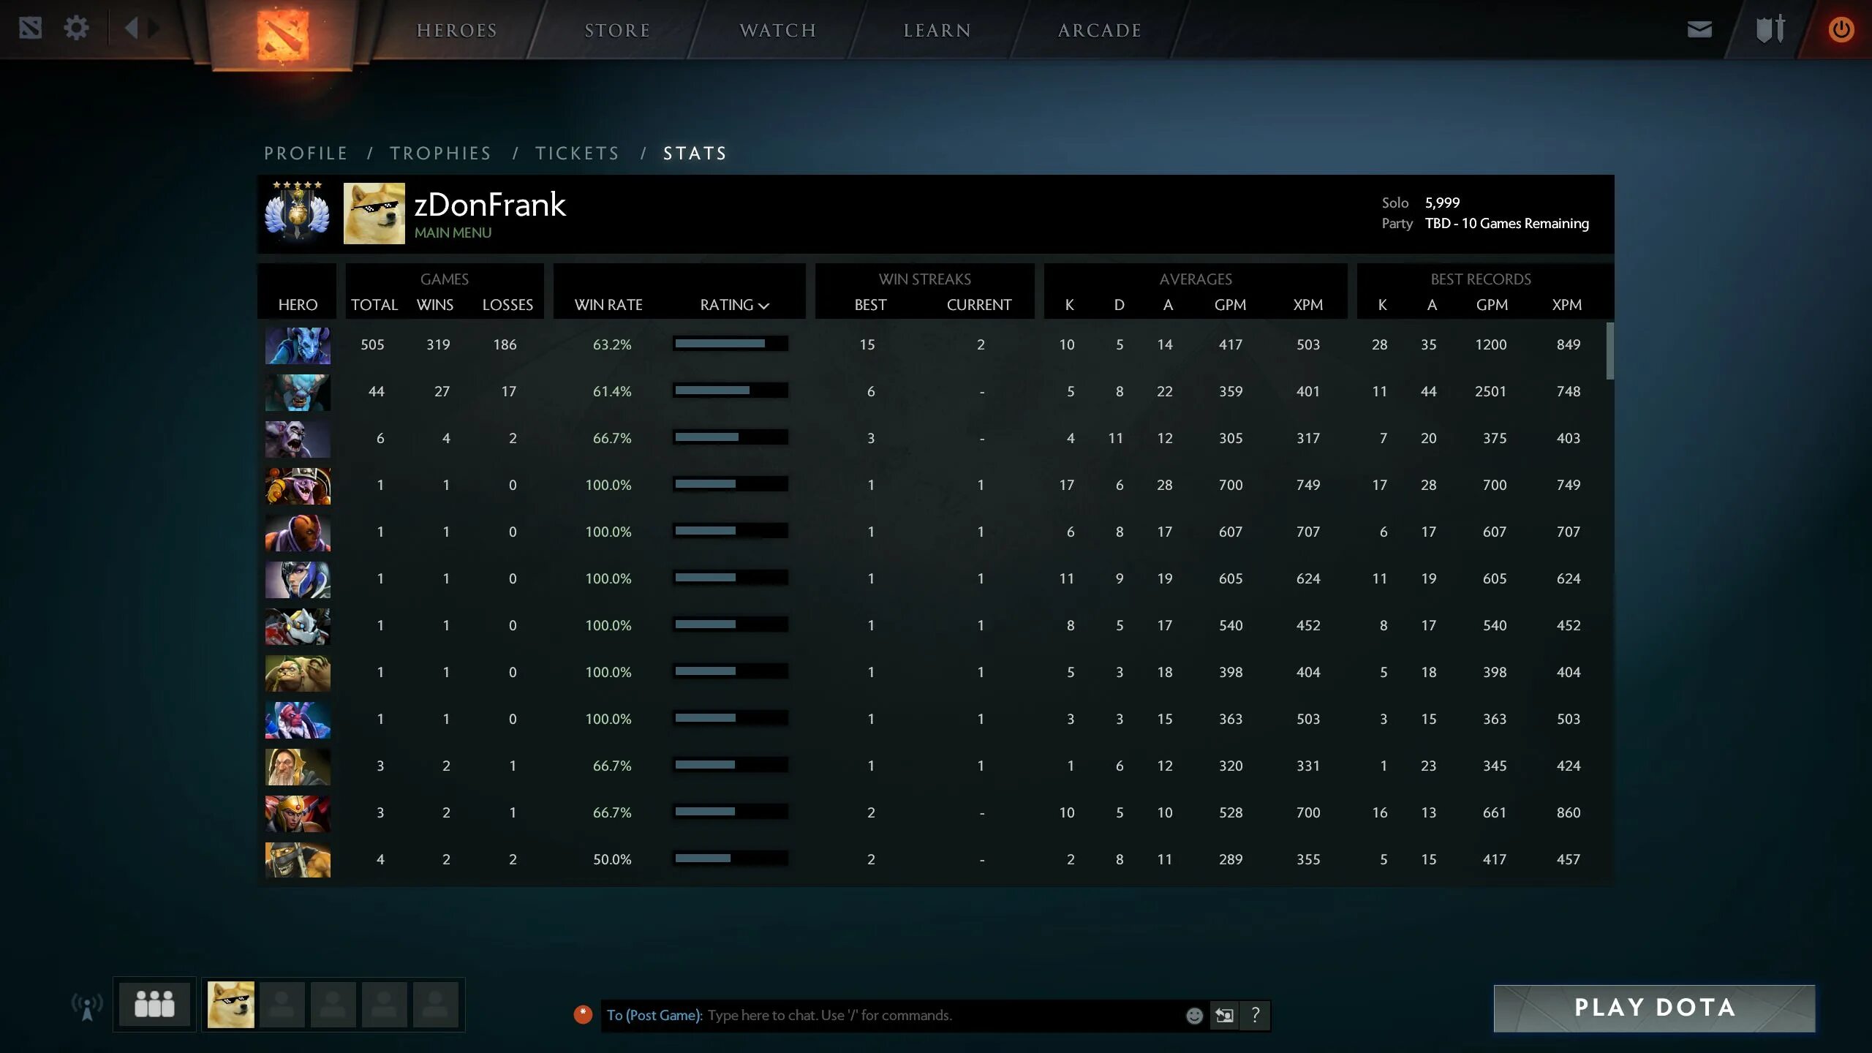Open the Heroes menu

[x=456, y=31]
